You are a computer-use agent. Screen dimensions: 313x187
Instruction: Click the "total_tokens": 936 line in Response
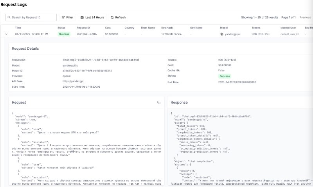[x=191, y=126]
